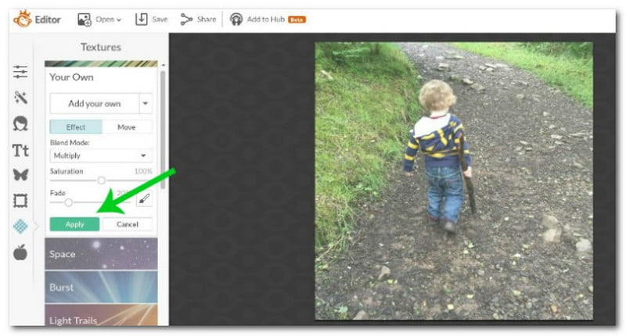Click the Open image icon
The image size is (626, 336).
[85, 19]
